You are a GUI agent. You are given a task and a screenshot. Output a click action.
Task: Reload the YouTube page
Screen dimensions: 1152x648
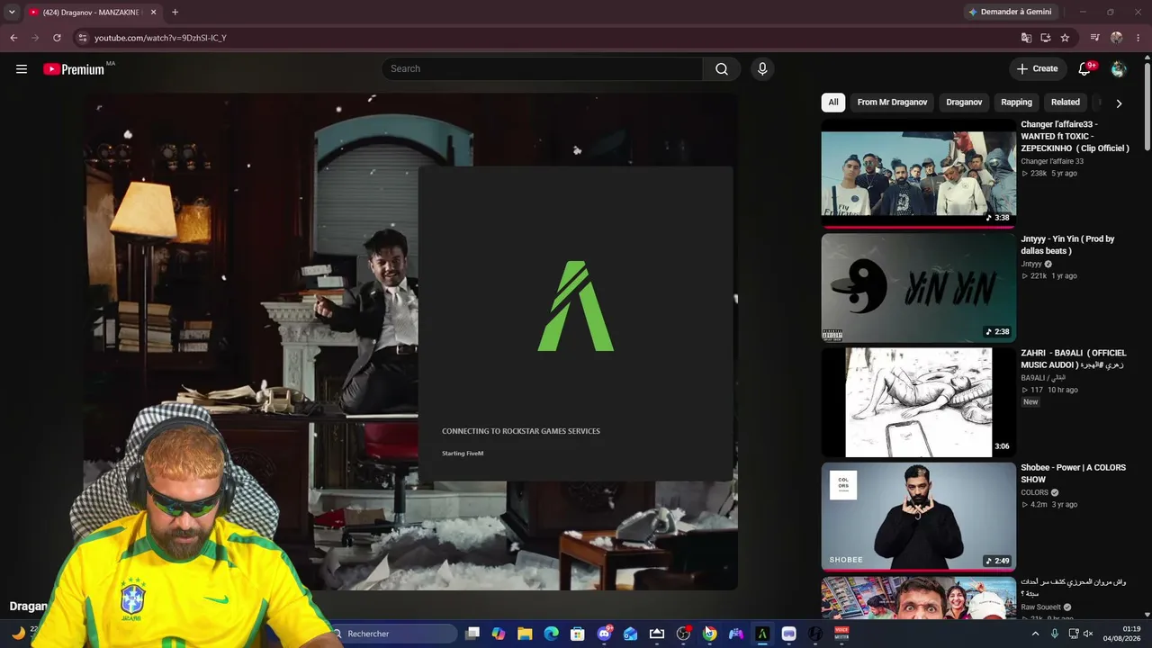[x=57, y=38]
